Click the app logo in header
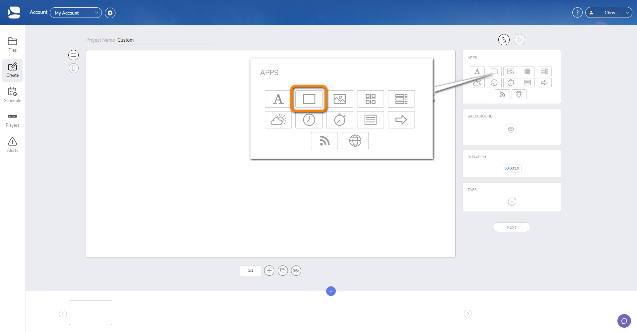Image resolution: width=637 pixels, height=332 pixels. click(x=14, y=13)
